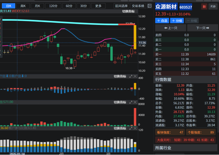
Task: Click the red 析 analysis icon
Action: [204, 7]
